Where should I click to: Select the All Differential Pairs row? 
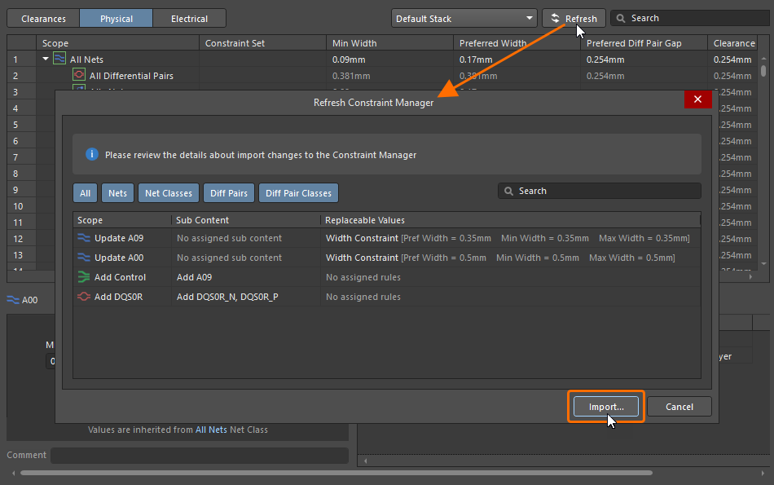click(383, 76)
